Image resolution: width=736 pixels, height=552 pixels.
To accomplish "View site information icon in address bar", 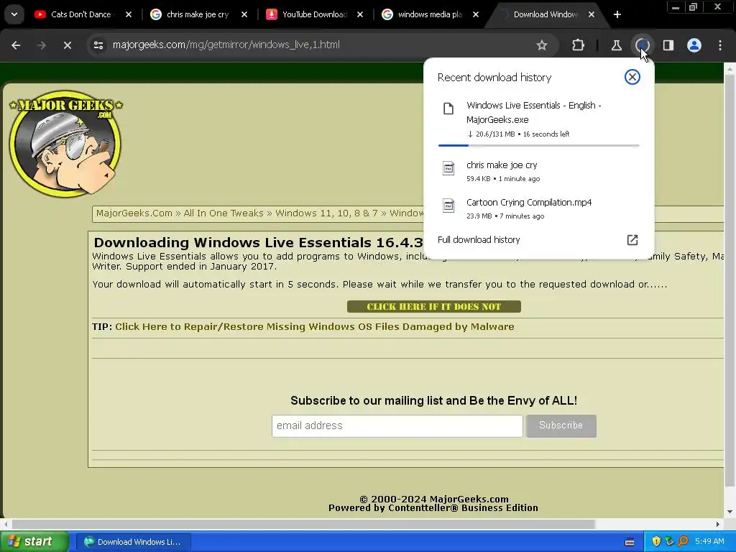I will (x=98, y=45).
